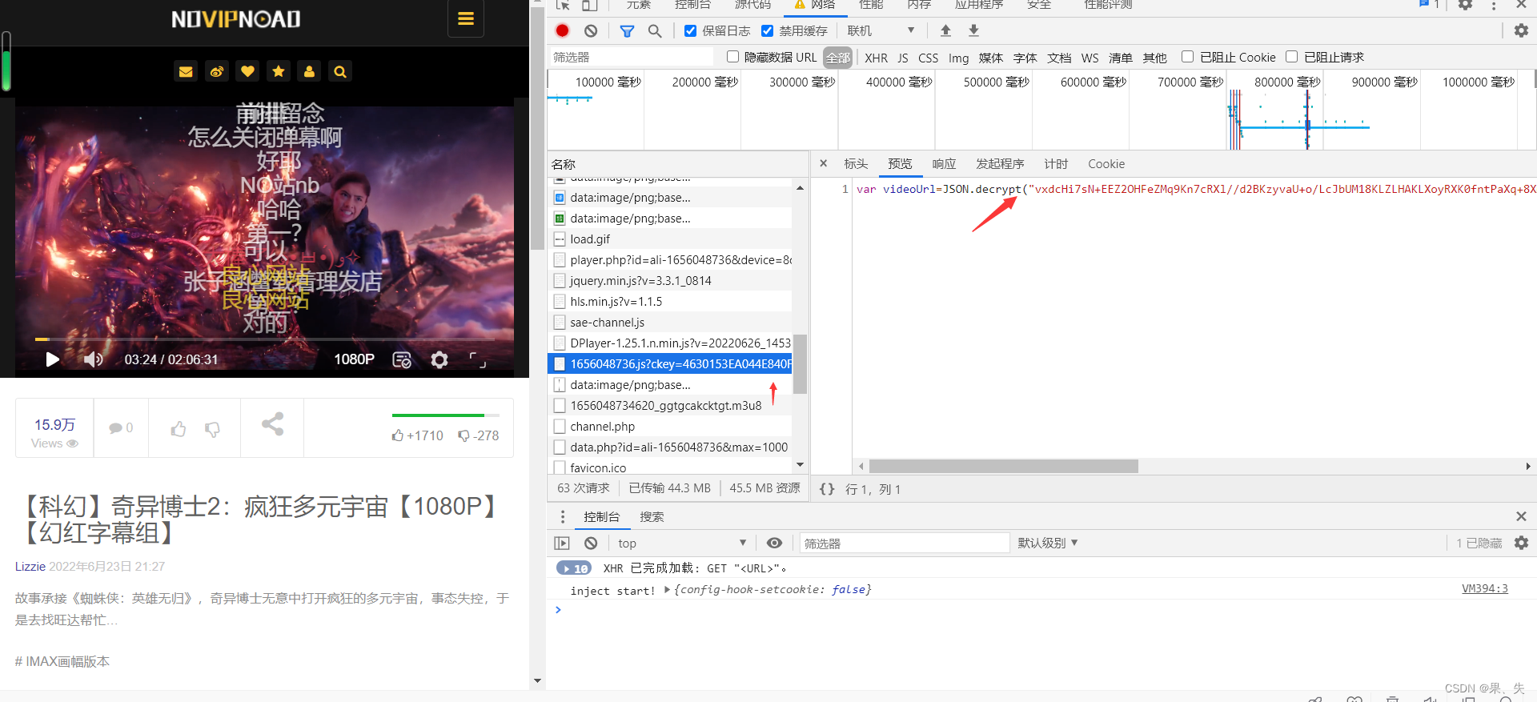1537x702 pixels.
Task: Switch to 搜索 drawer tab
Action: click(652, 516)
